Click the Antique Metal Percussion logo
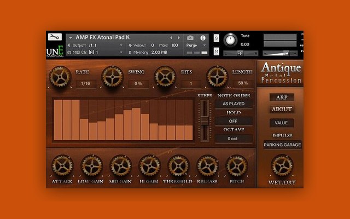 click(x=281, y=73)
